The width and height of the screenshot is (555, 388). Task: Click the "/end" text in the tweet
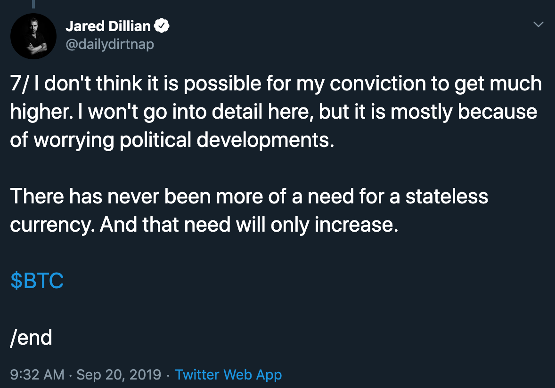tap(31, 338)
